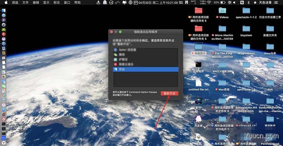Click the Bluetooth icon in menu bar
The image size is (283, 146).
coord(248,2)
